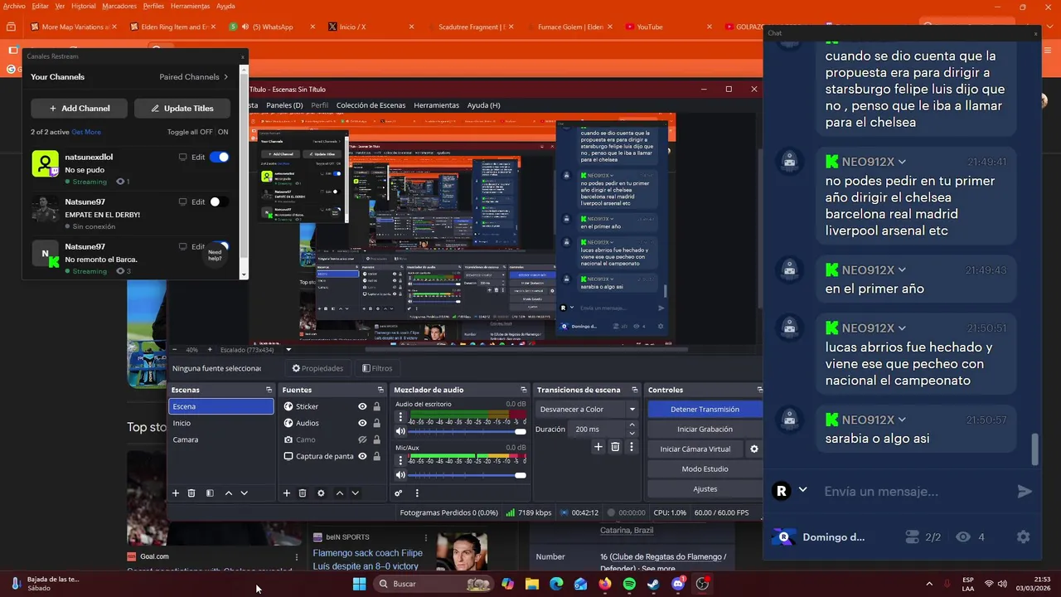The image size is (1061, 597).
Task: Toggle the Sticker source visibility eye
Action: tap(362, 406)
